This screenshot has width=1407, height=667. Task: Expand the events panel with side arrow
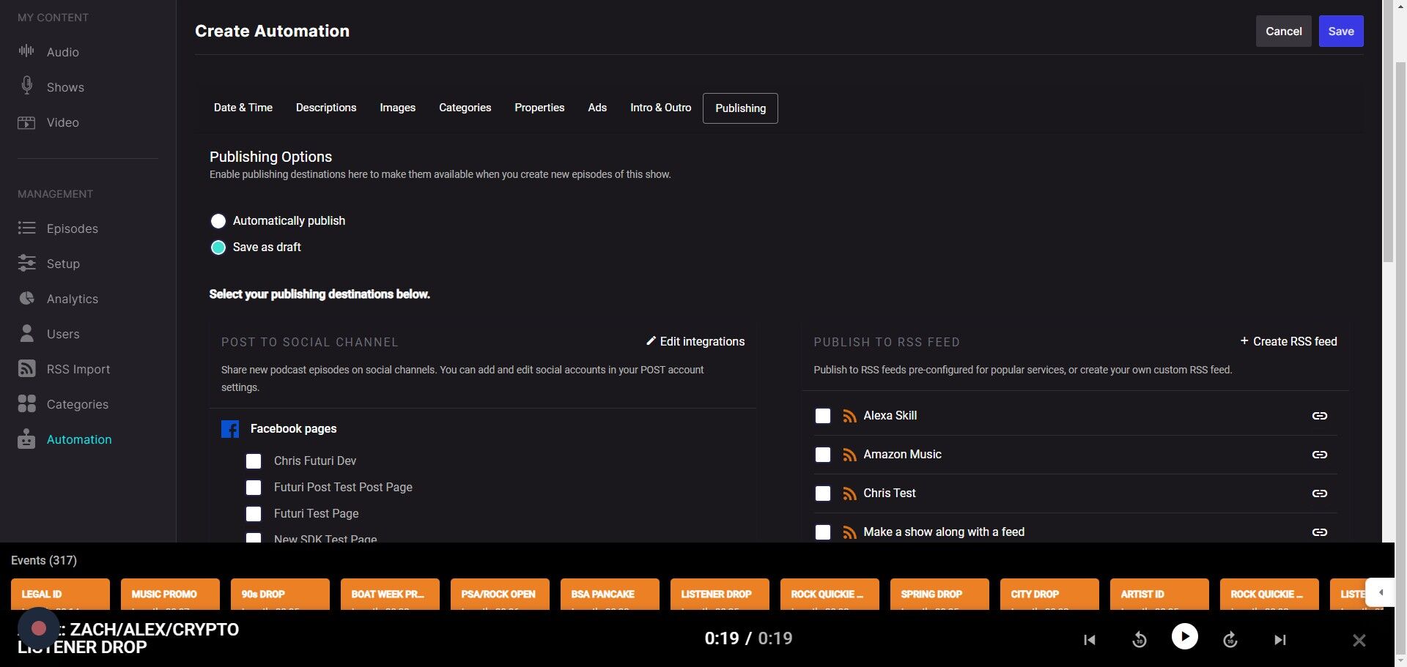(1381, 592)
